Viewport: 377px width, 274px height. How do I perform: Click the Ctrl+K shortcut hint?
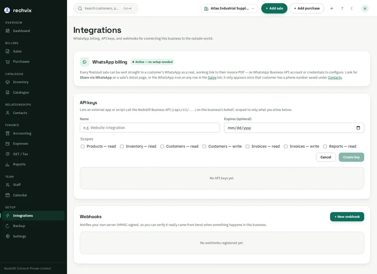[x=127, y=8]
